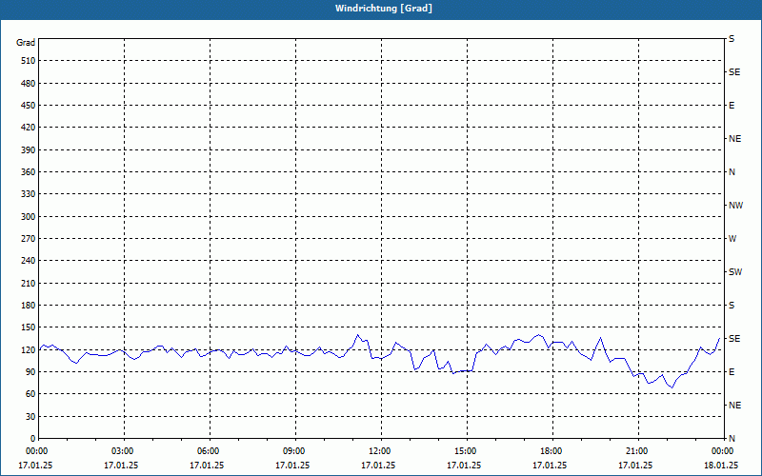Select the 270 value on the y-axis

(29, 239)
